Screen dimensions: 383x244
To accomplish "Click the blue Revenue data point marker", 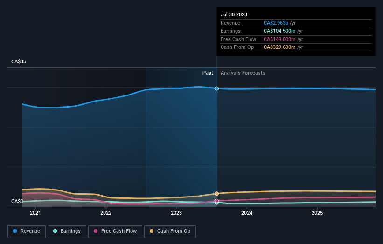I will click(216, 88).
